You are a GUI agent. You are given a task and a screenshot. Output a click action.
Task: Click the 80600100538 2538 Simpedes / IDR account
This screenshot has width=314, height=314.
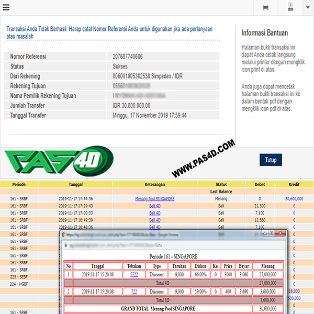148,76
